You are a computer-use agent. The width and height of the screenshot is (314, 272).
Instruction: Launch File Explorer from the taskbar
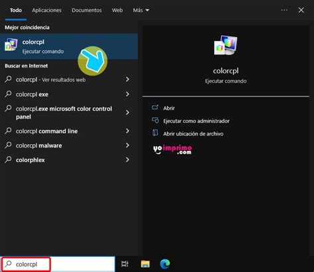145,264
